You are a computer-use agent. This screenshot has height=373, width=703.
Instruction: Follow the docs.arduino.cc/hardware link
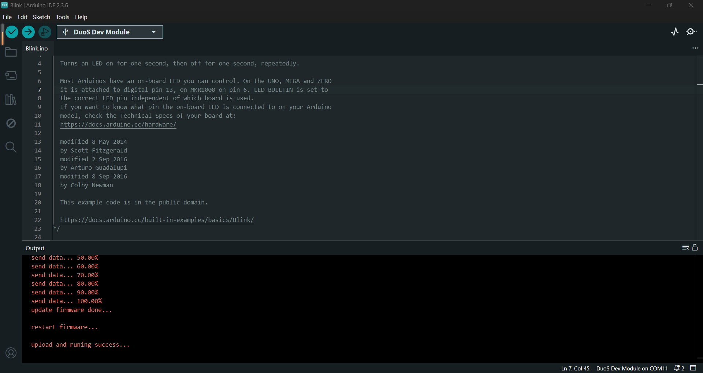click(x=118, y=124)
